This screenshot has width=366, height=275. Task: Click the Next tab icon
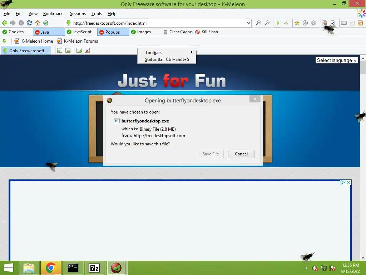click(68, 50)
